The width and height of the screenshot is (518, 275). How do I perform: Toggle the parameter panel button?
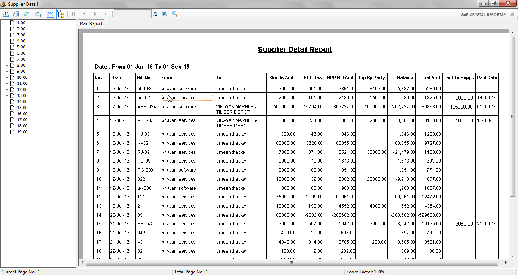tap(50, 14)
